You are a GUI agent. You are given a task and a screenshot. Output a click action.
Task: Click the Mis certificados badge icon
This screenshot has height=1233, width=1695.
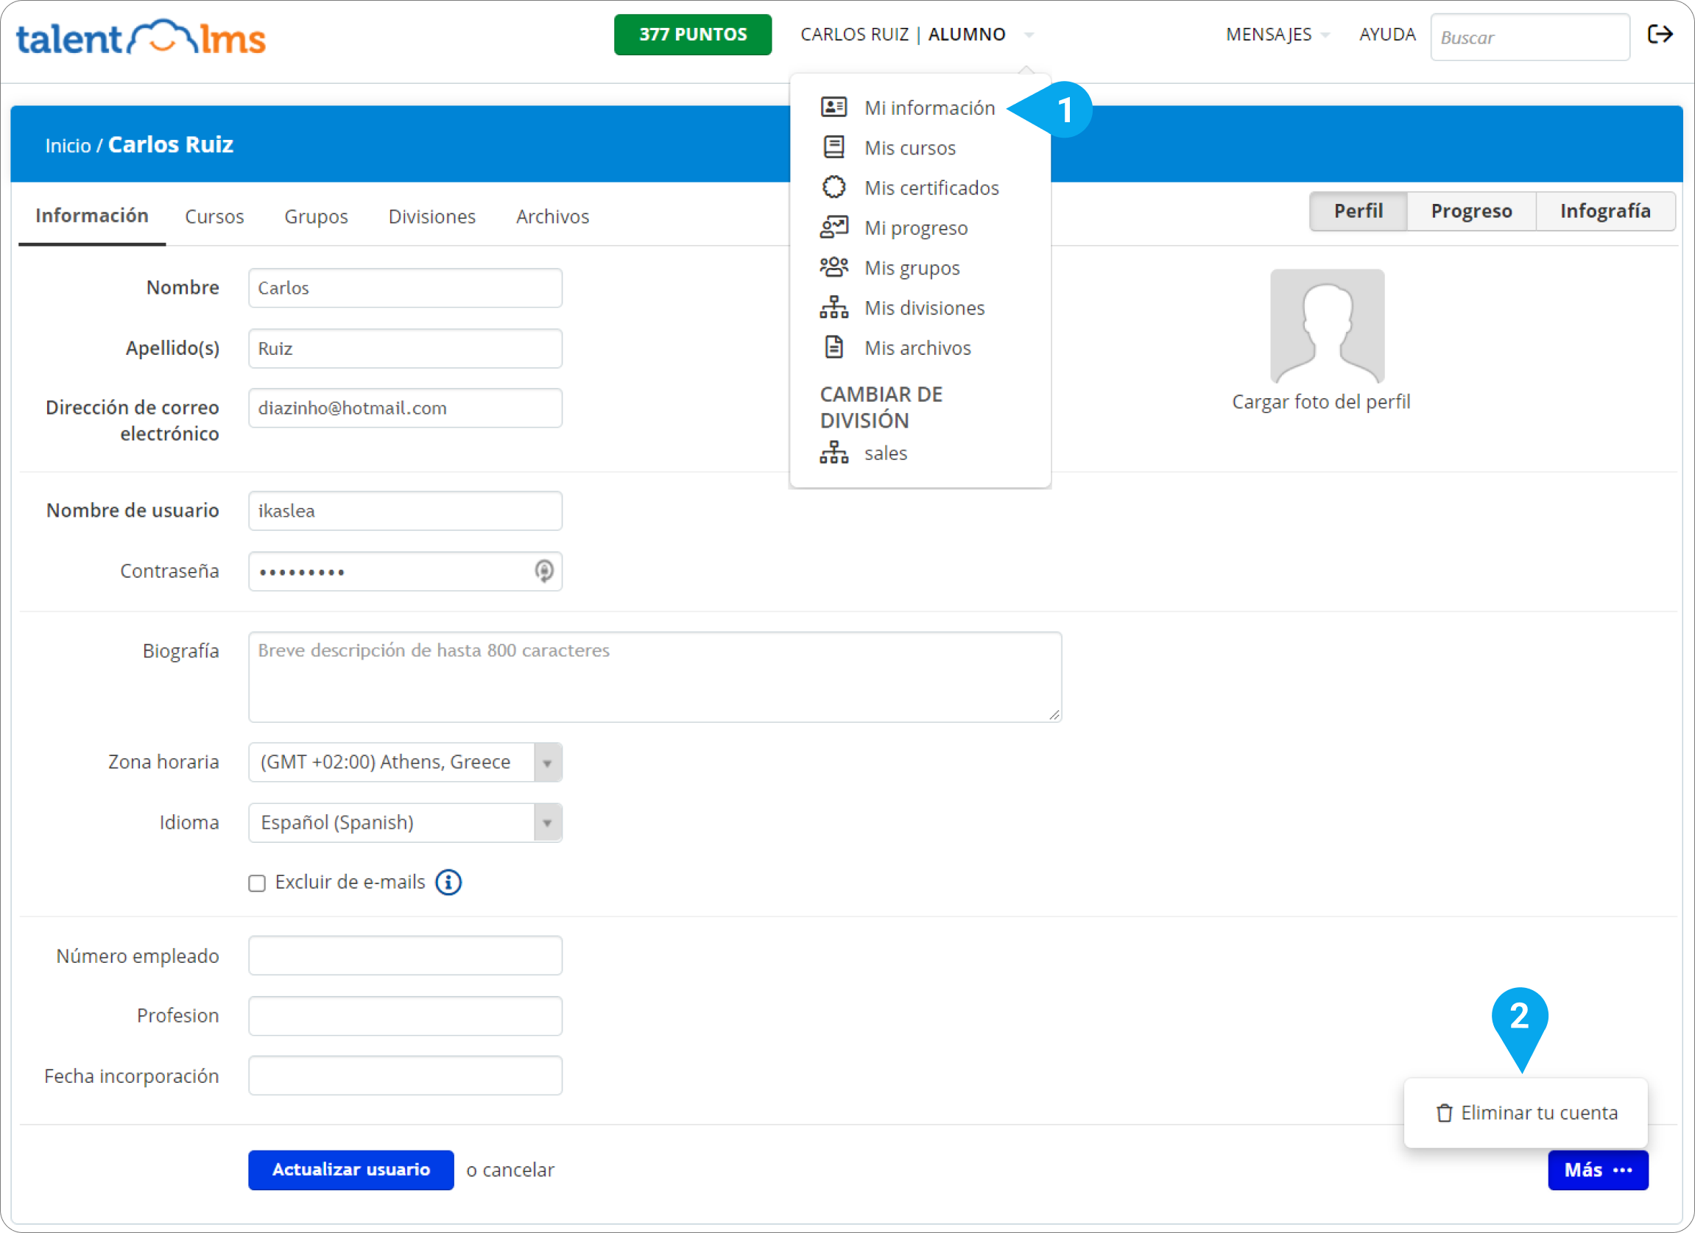834,188
